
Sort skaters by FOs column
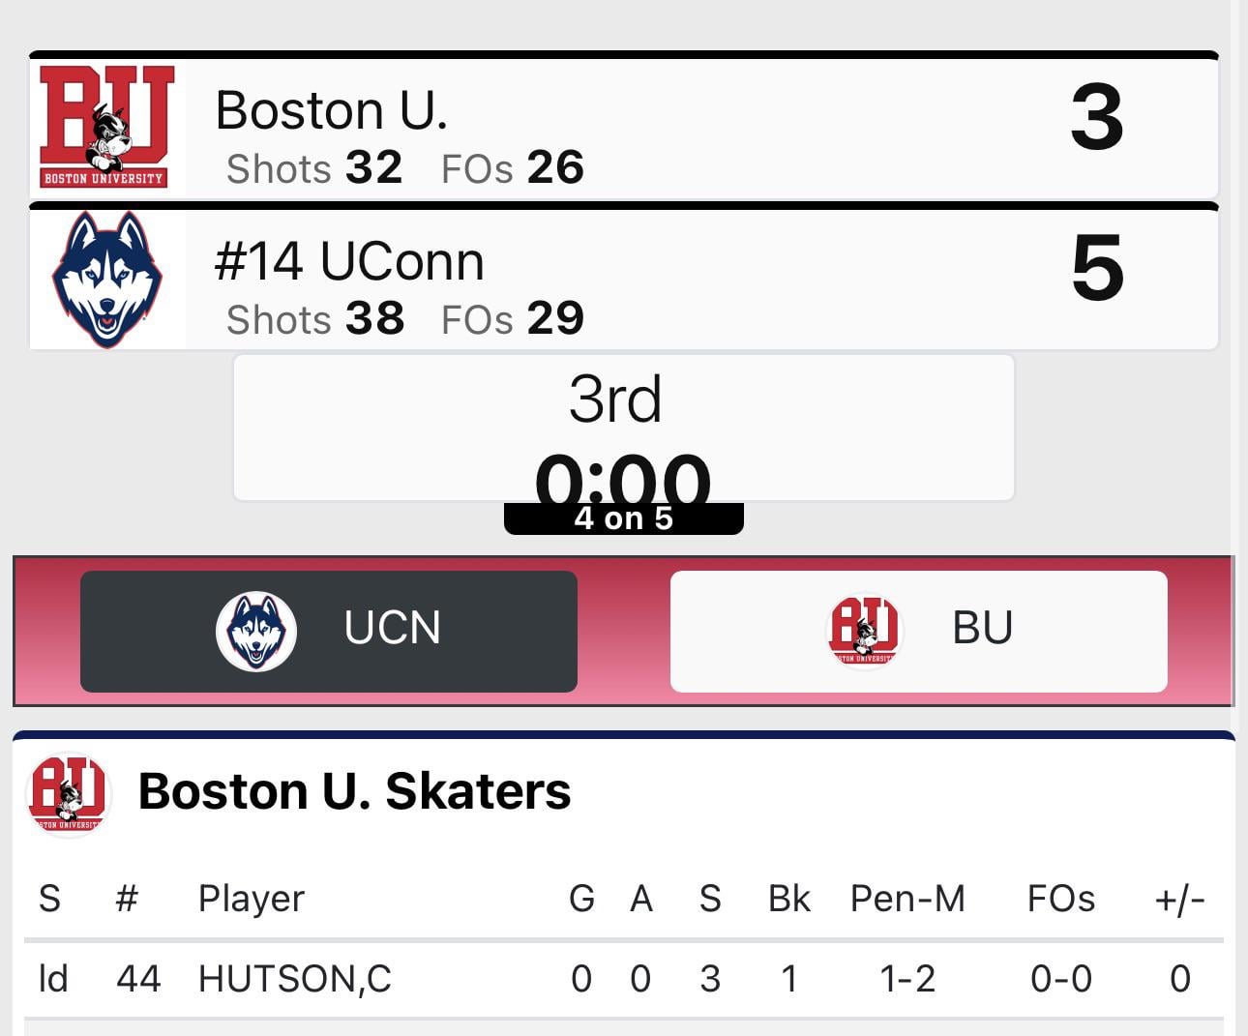(1060, 899)
